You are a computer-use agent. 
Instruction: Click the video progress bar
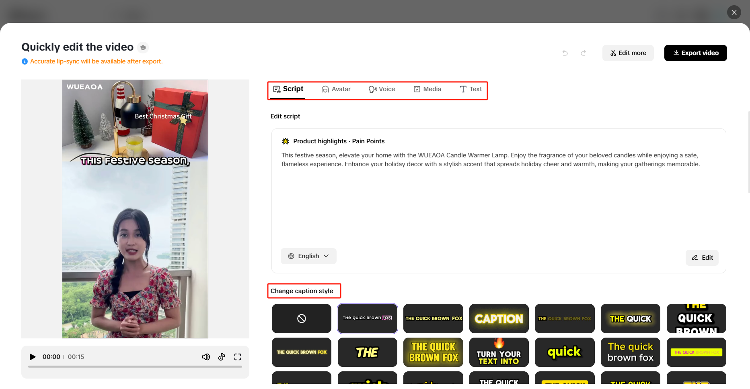(x=135, y=367)
